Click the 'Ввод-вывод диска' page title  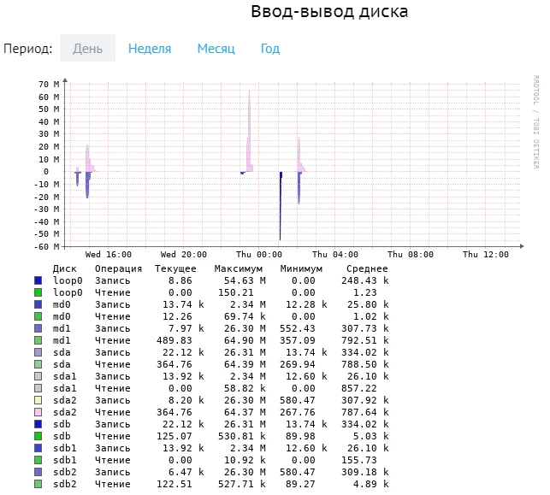(329, 12)
